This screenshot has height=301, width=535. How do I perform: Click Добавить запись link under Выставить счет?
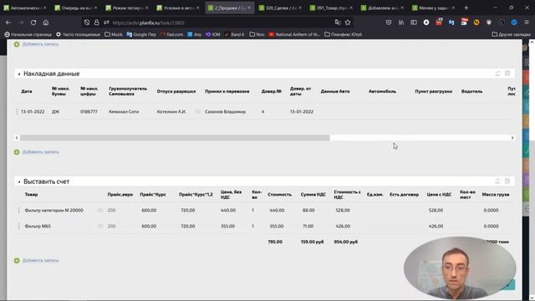coord(41,260)
